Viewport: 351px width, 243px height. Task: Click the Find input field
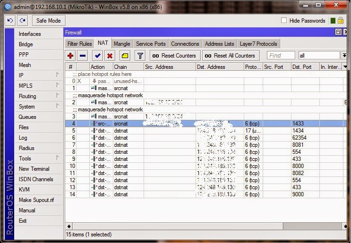click(281, 55)
